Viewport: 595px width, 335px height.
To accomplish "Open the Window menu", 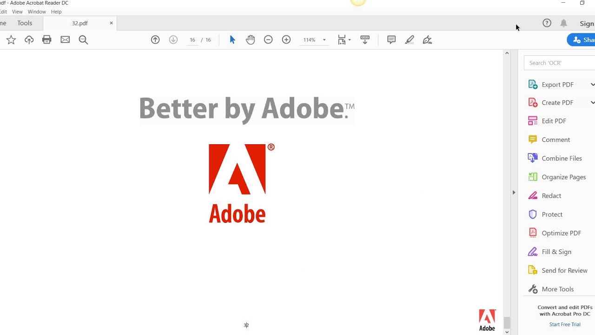I will click(x=37, y=12).
